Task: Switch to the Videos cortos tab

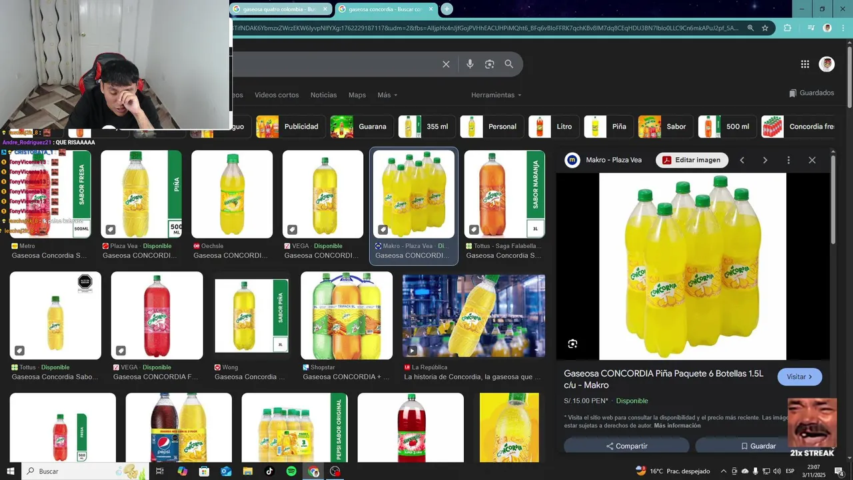Action: pos(277,95)
